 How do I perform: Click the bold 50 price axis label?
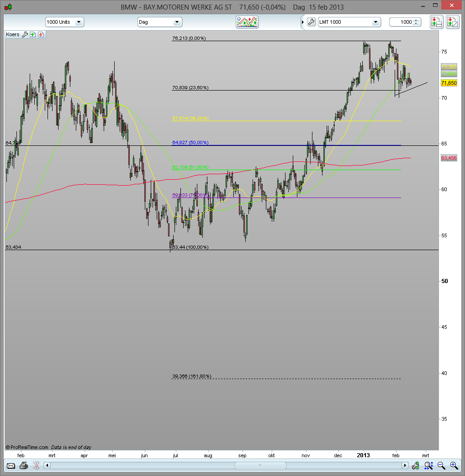coord(444,281)
